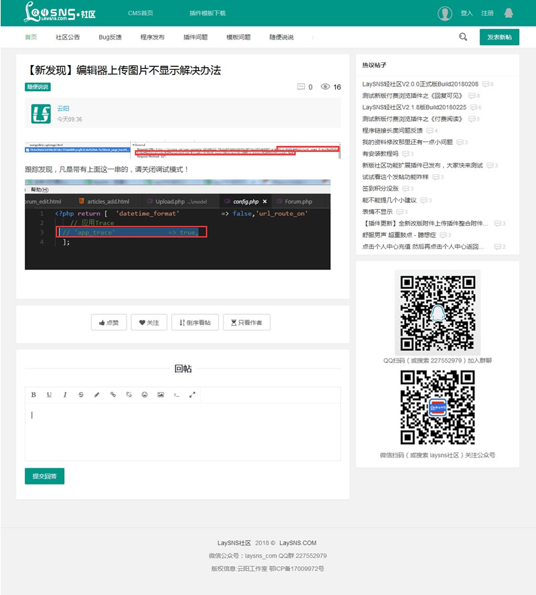This screenshot has width=536, height=595.
Task: Click 注册 to register
Action: click(488, 13)
